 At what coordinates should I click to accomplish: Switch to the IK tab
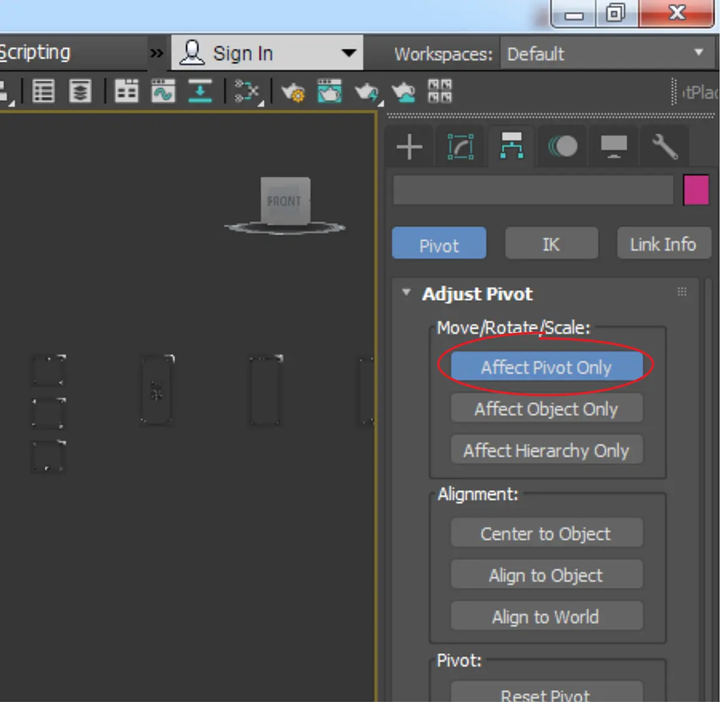tap(552, 244)
